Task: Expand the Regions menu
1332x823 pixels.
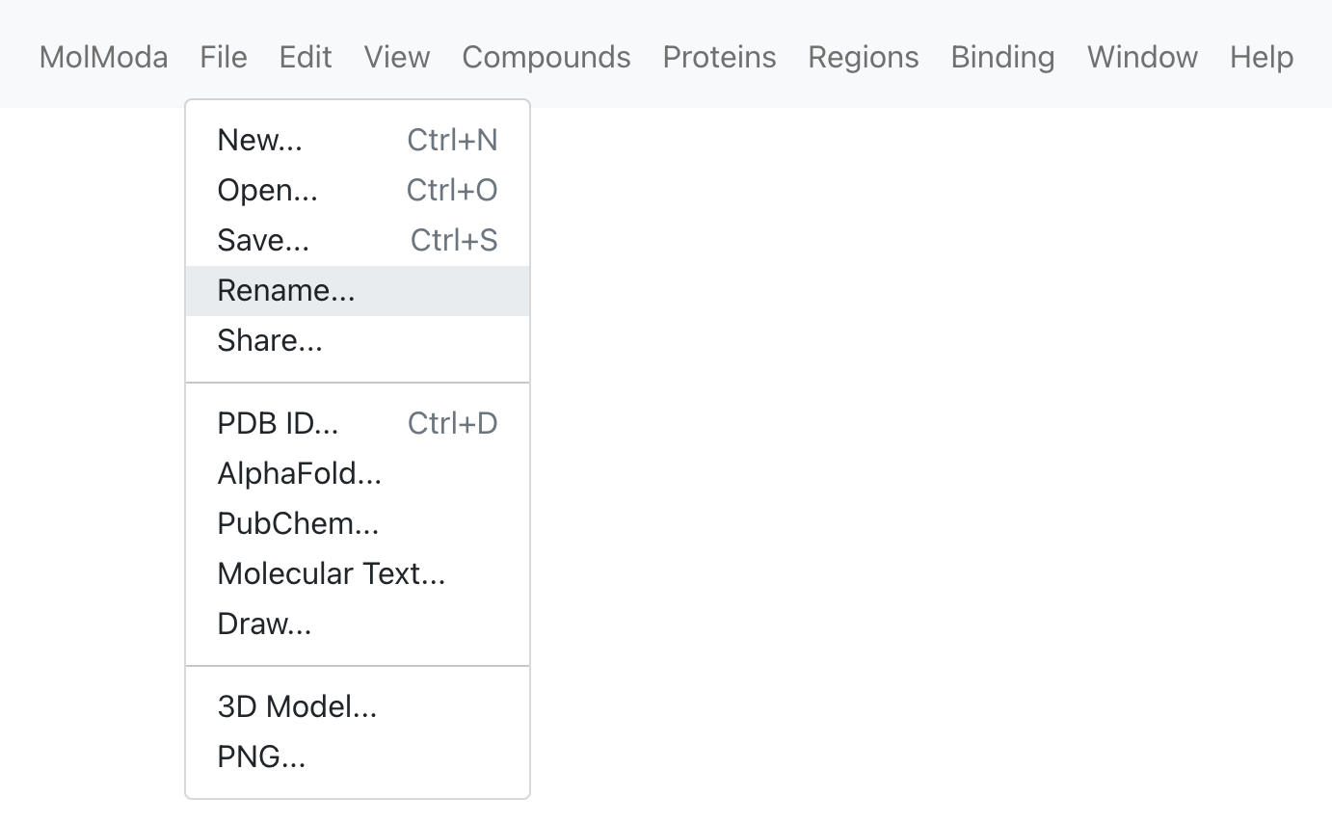Action: 864,57
